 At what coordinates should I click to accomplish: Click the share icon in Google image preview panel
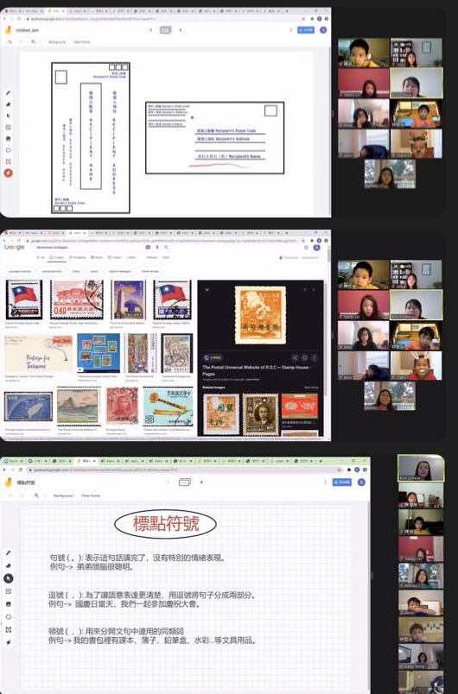[x=295, y=357]
